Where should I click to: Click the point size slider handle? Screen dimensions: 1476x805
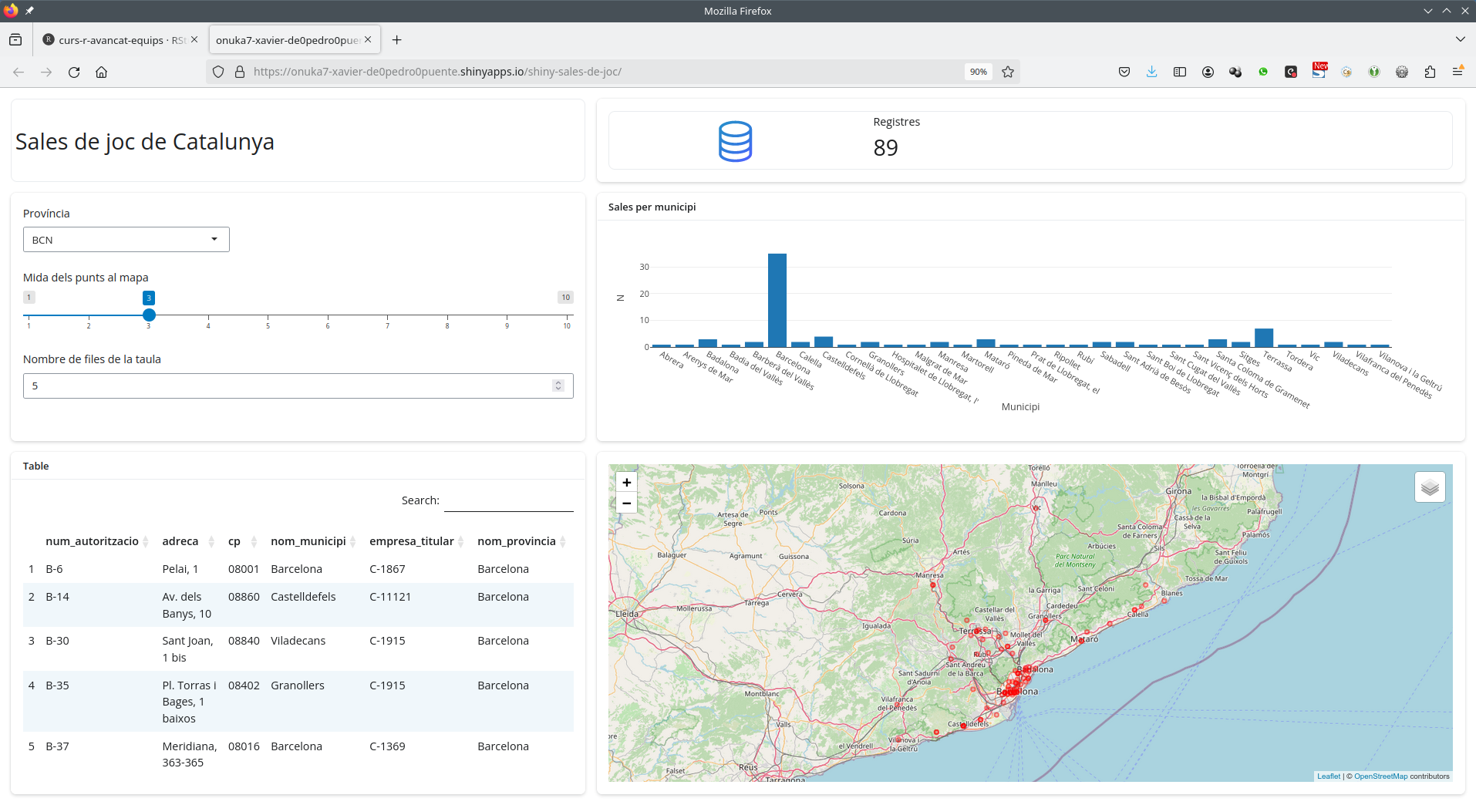pyautogui.click(x=149, y=315)
